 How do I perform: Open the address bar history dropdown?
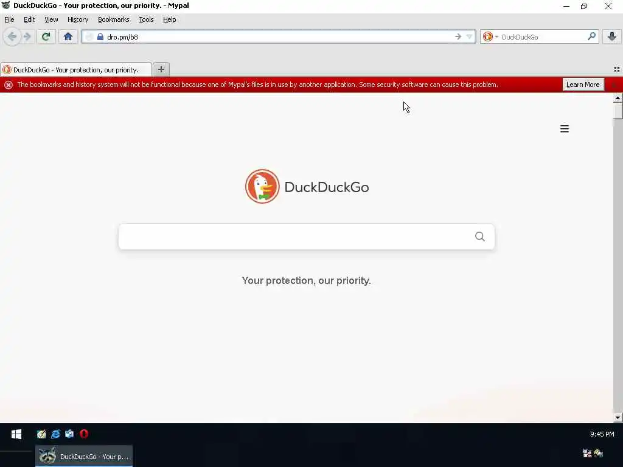coord(469,36)
